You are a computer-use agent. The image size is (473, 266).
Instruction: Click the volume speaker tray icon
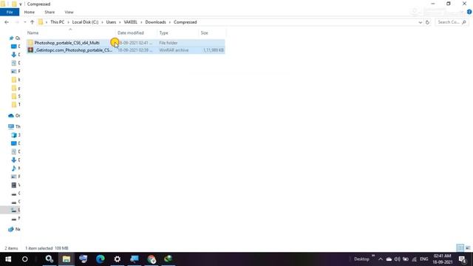point(397,259)
